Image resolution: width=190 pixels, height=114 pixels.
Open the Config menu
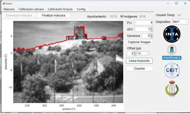pos(81,9)
